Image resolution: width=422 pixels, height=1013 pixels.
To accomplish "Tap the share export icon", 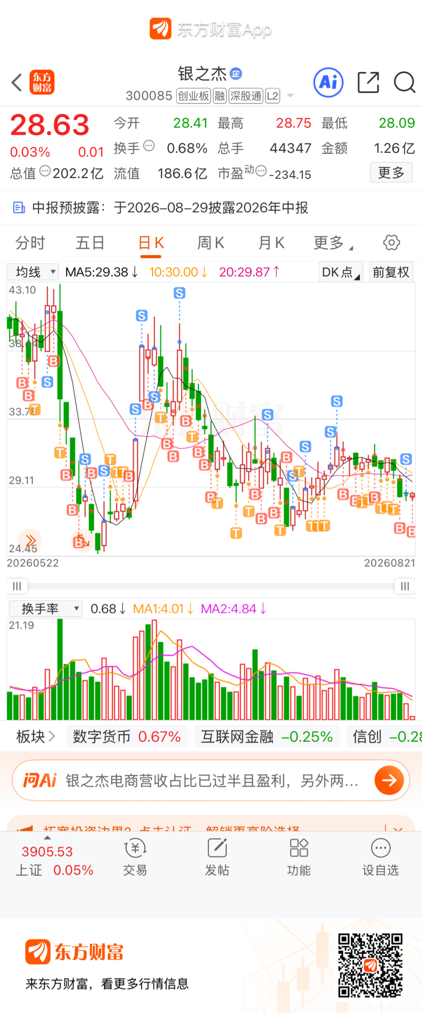I will pos(368,82).
